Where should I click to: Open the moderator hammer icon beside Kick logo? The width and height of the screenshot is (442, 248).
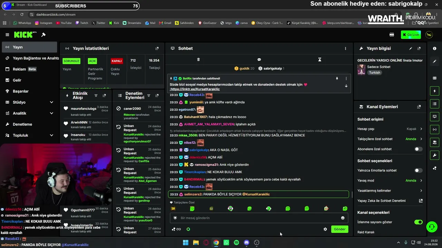[44, 35]
